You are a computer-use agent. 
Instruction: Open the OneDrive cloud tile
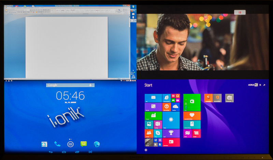[x=175, y=107]
